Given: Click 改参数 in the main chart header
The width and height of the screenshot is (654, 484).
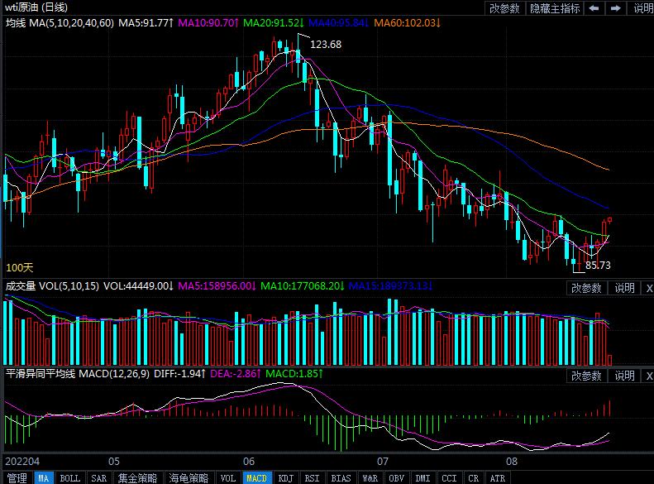Looking at the screenshot, I should tap(504, 8).
